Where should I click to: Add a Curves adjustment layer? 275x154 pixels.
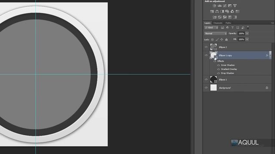pos(225,6)
